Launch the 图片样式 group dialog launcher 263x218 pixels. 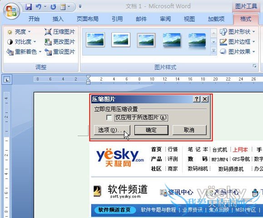tap(255, 66)
